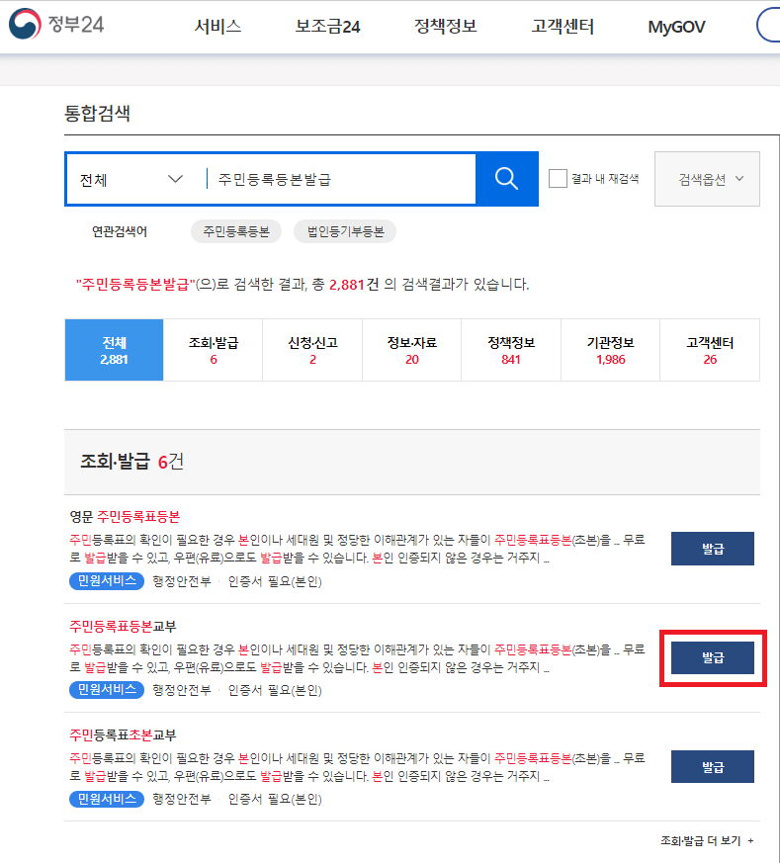
Task: Click the search field containing 주민등록등본발급
Action: 341,180
